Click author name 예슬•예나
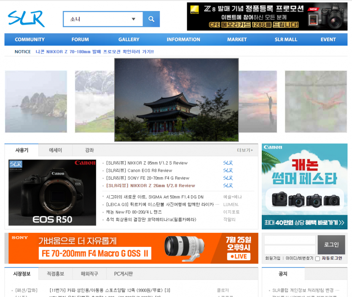Image resolution: width=352 pixels, height=297 pixels. 233,197
